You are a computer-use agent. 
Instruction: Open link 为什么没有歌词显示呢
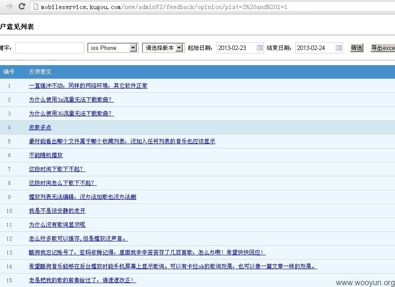pos(57,224)
